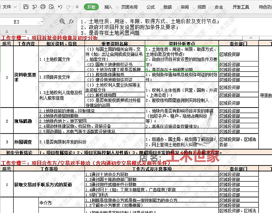This screenshot has height=213, width=272.
Task: Open the 安全 tab
Action: [x=219, y=7]
